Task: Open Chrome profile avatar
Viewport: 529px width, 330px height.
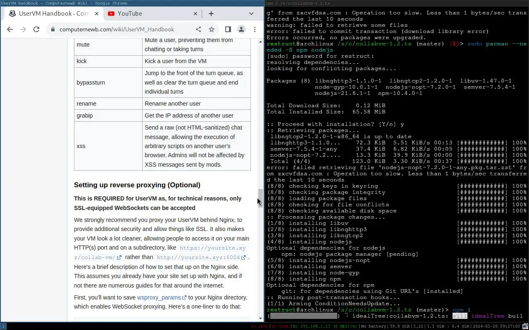Action: pos(241,29)
